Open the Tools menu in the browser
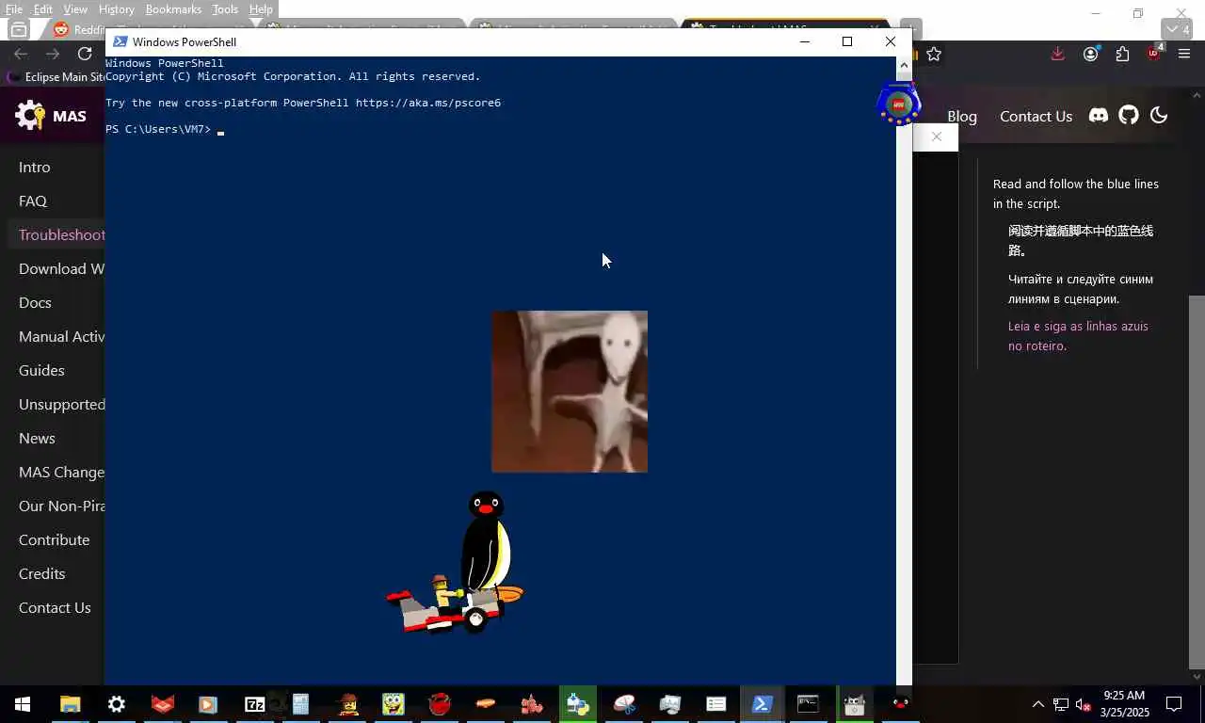This screenshot has height=723, width=1205. [225, 9]
